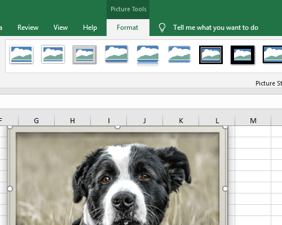Viewport: 282px width, 225px height.
Task: Click the dog picture in the worksheet
Action: click(x=117, y=176)
